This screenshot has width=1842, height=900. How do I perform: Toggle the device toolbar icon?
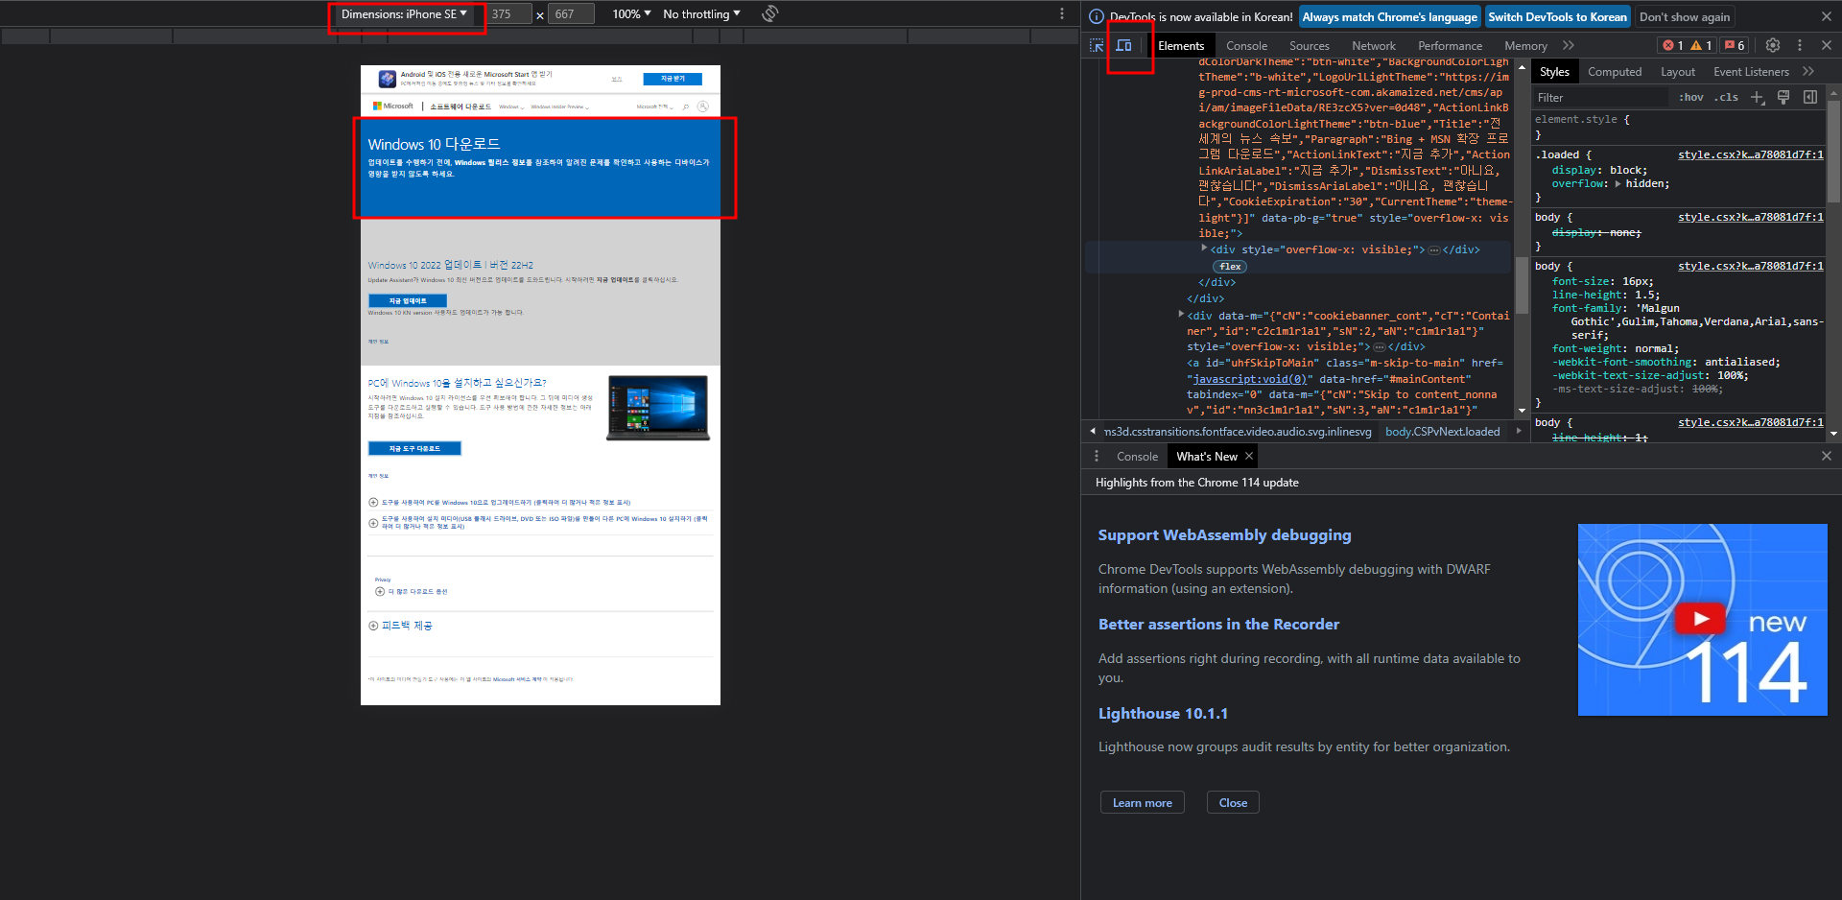click(x=1123, y=45)
